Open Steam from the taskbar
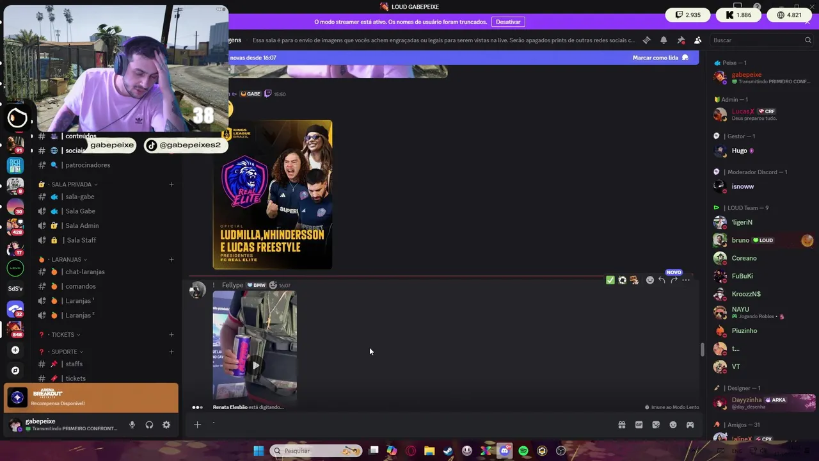819x461 pixels. [x=448, y=451]
